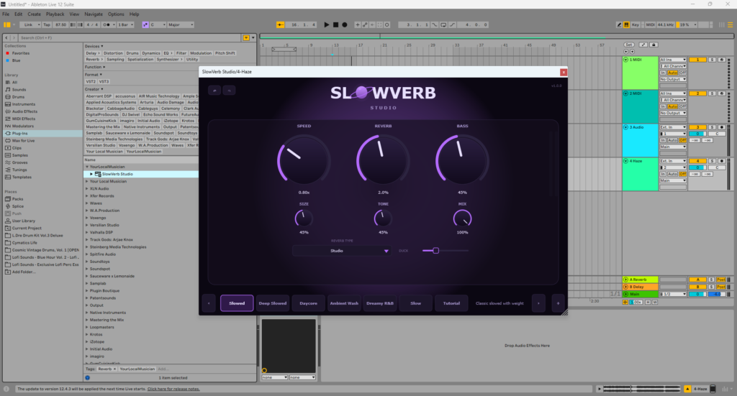Open the Major scale dropdown

181,25
